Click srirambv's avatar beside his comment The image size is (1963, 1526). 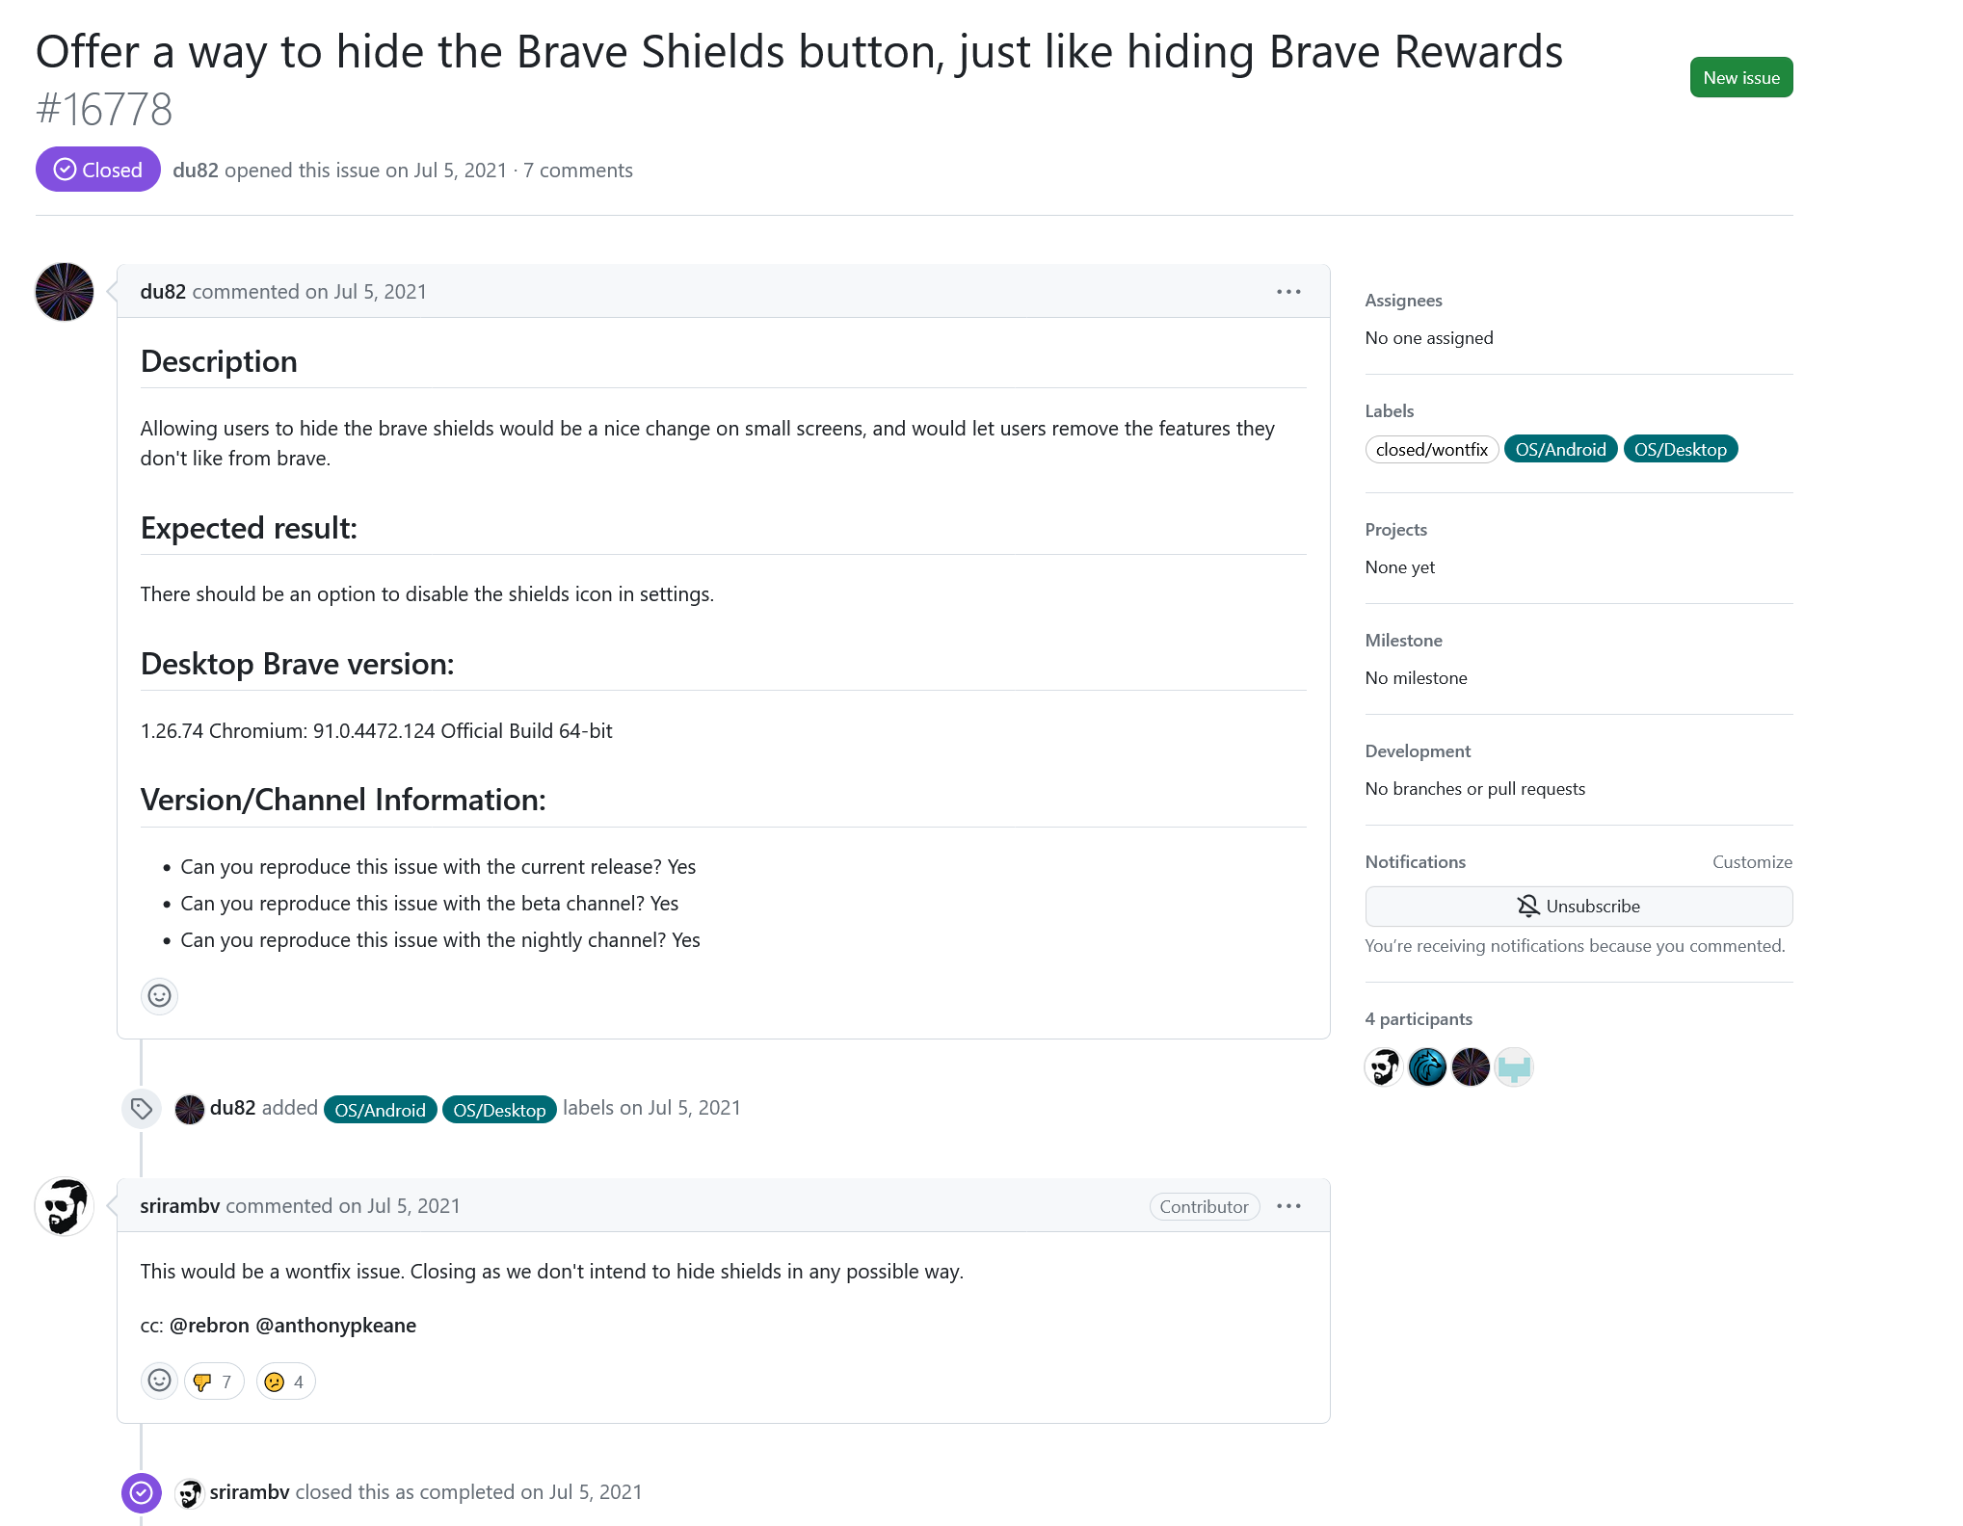click(63, 1206)
